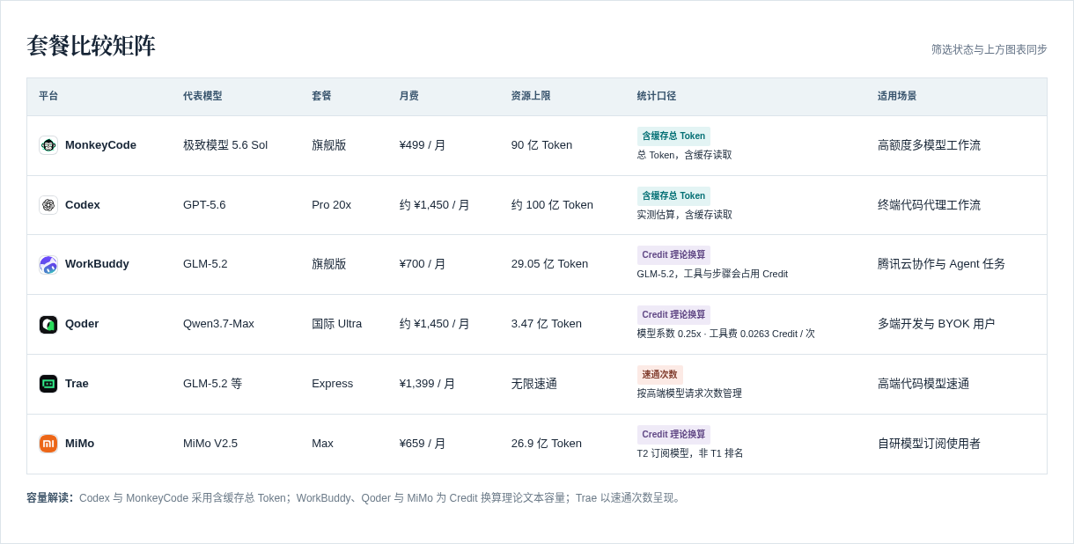Click the 终端代码代理工作流 scenario
The width and height of the screenshot is (1074, 544).
click(929, 205)
